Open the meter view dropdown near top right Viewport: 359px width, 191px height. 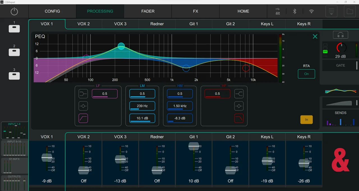point(331,11)
